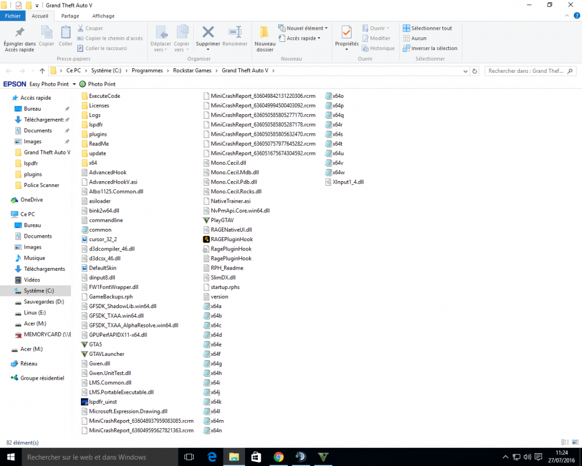Click the Renommer icon in ribbon
The height and width of the screenshot is (466, 582).
235,32
